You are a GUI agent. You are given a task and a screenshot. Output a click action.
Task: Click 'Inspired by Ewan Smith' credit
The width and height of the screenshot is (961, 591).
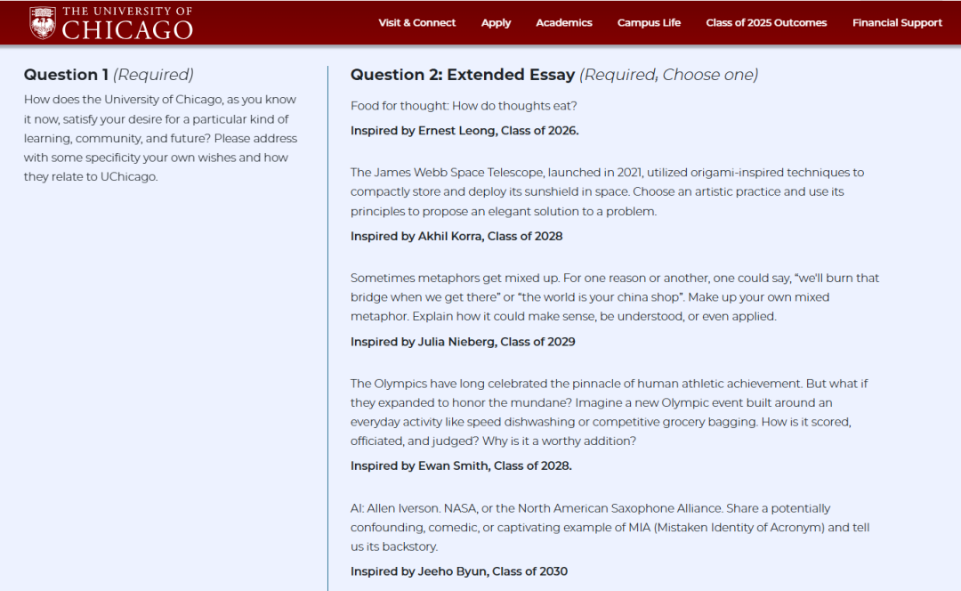pyautogui.click(x=461, y=466)
